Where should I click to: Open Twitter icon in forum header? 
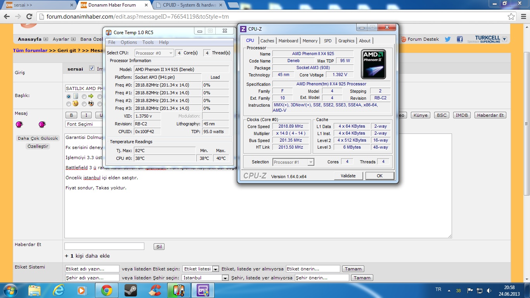pos(448,39)
